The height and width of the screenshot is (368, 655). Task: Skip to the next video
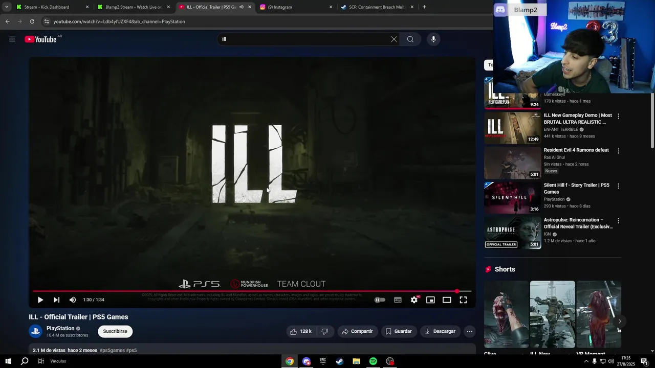point(56,300)
